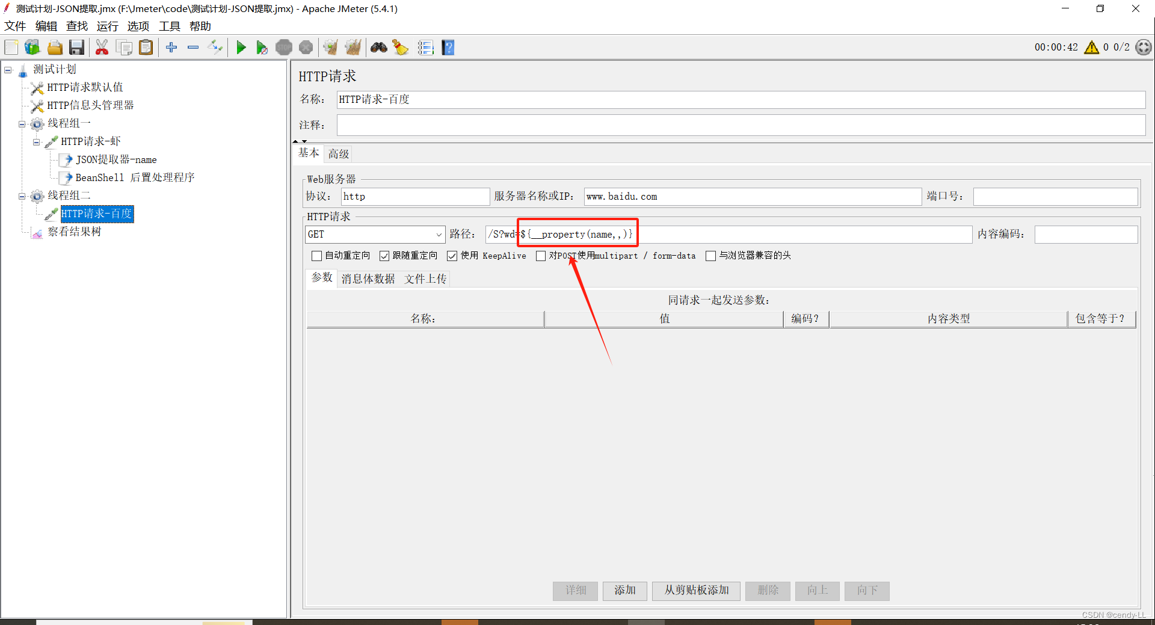Collapse the 线程组一 tree node
The height and width of the screenshot is (625, 1155).
[x=22, y=125]
